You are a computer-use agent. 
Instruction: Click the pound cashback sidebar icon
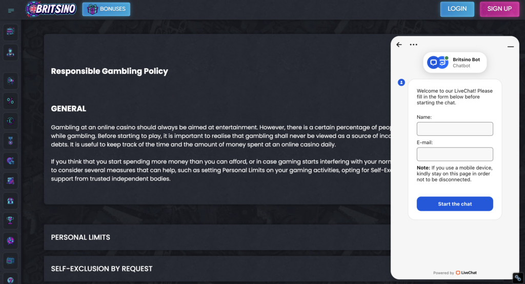point(10,120)
